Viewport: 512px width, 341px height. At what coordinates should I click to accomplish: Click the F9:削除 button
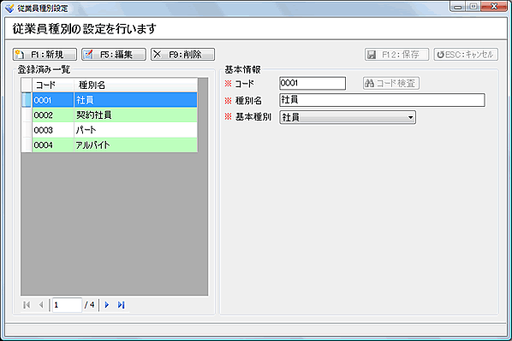point(182,55)
